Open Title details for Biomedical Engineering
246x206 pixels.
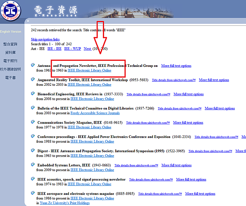[x=148, y=94]
